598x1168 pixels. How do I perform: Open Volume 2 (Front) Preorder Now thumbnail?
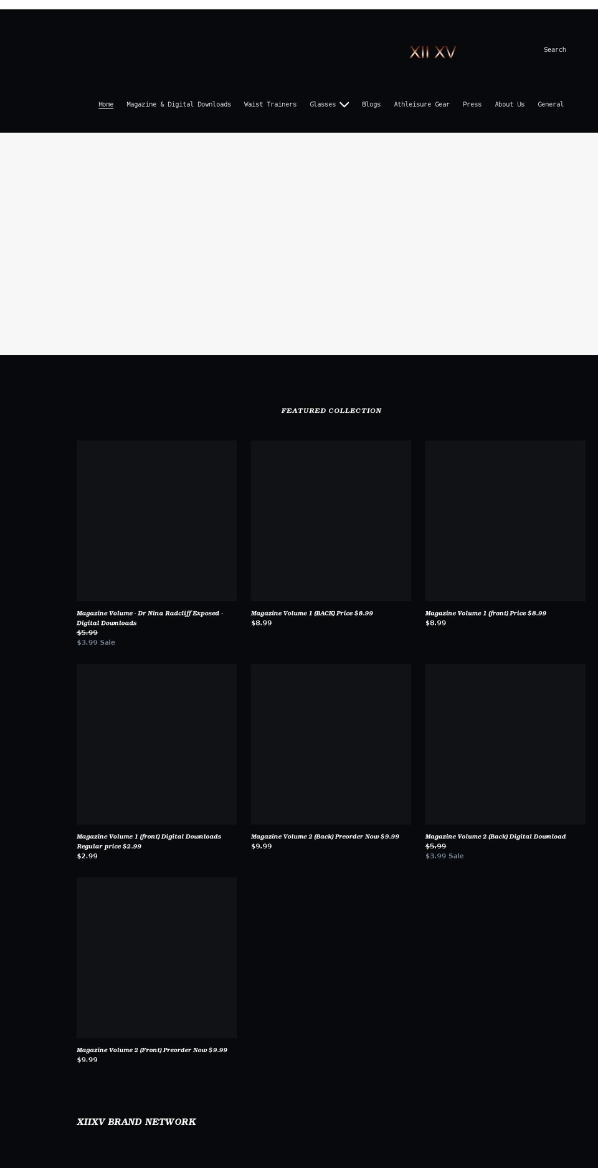click(156, 957)
